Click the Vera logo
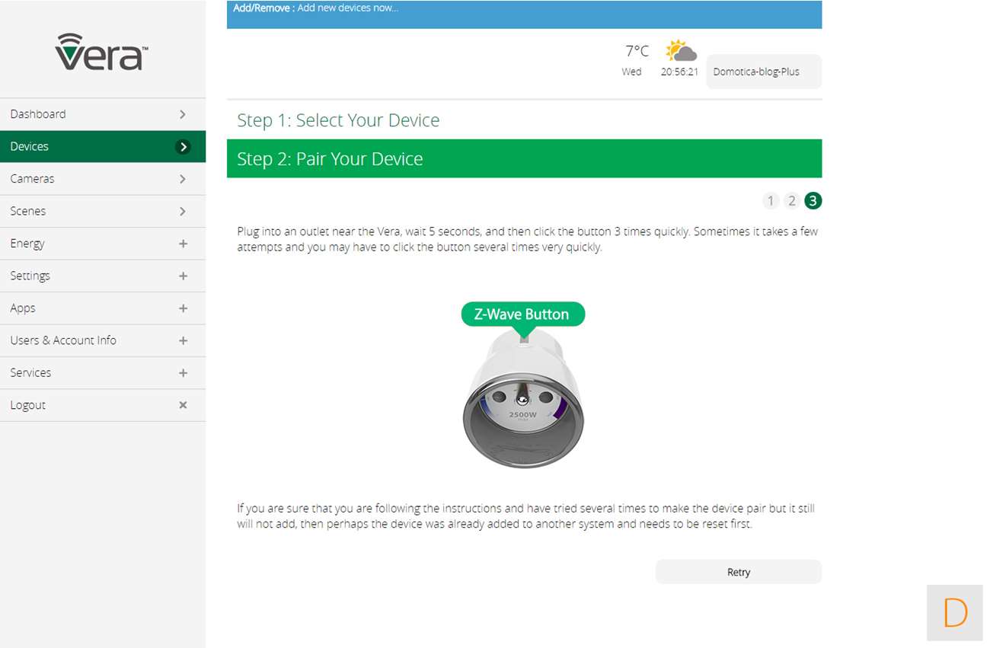The width and height of the screenshot is (990, 648). pyautogui.click(x=102, y=52)
